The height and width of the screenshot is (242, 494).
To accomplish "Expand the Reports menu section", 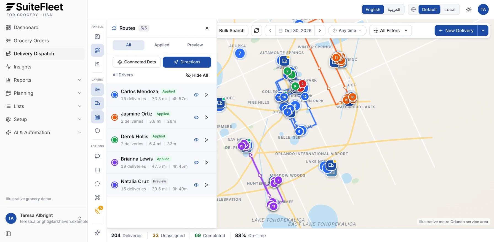I will tap(44, 80).
